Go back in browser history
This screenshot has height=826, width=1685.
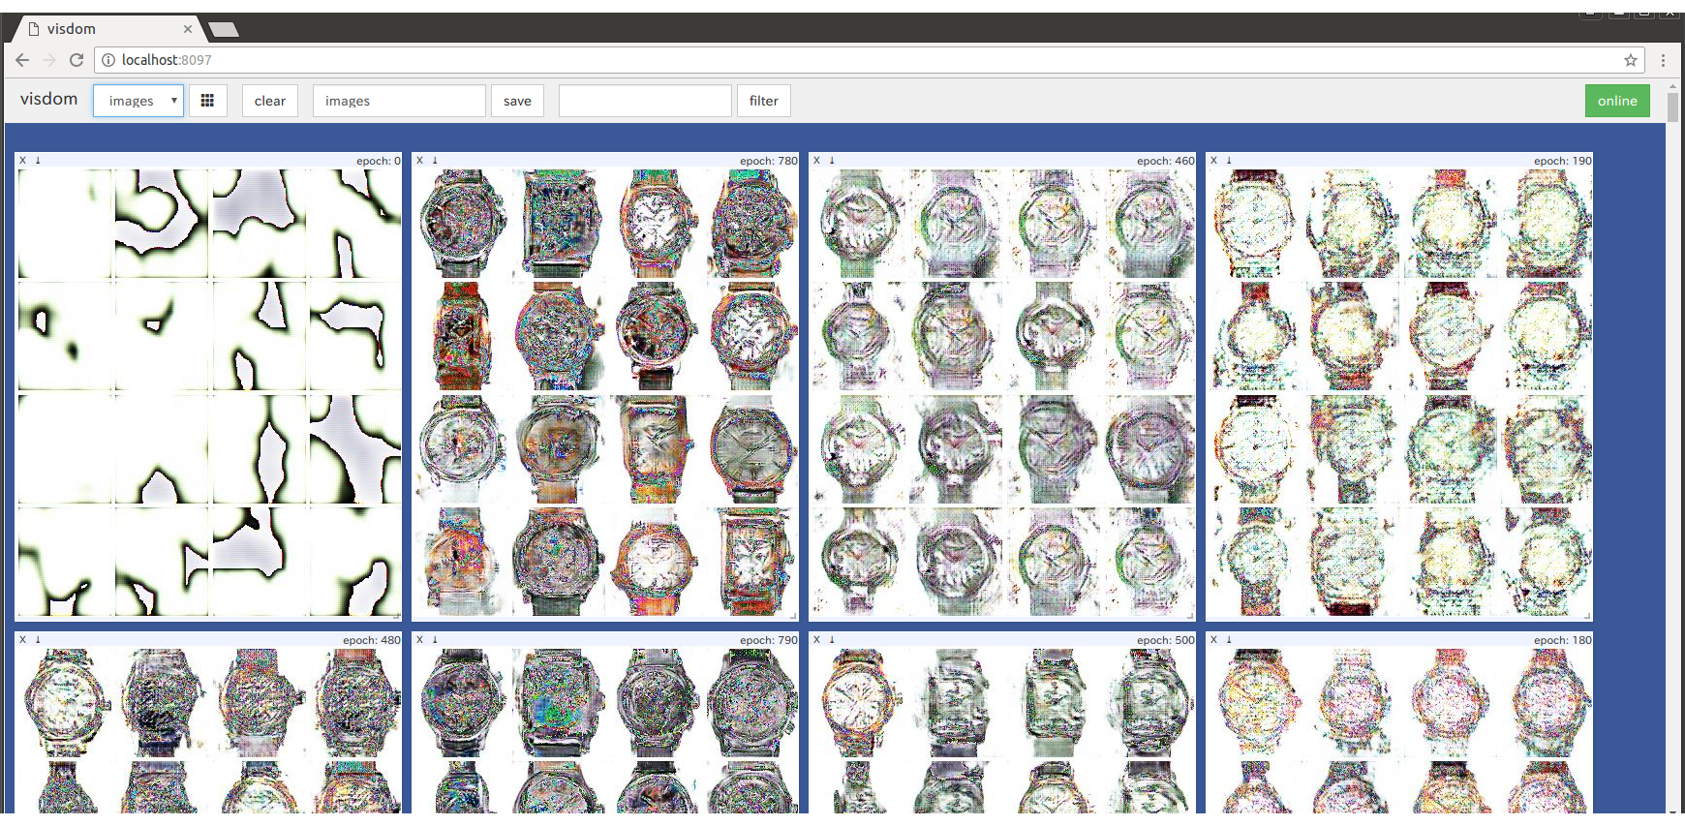pos(22,60)
